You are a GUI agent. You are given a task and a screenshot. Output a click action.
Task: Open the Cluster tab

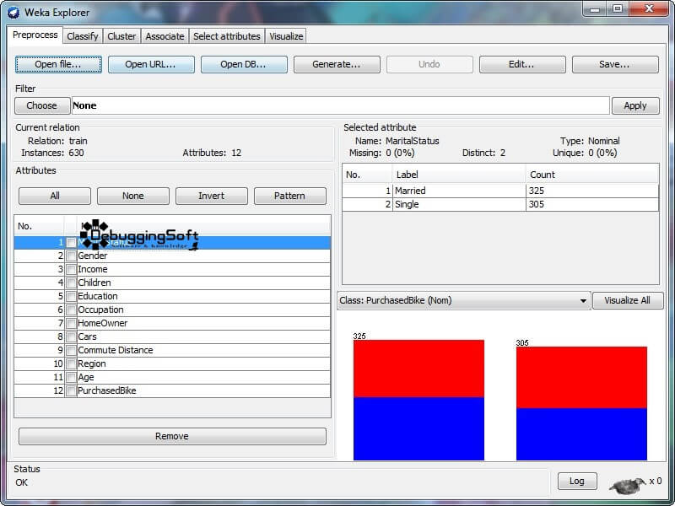point(121,36)
